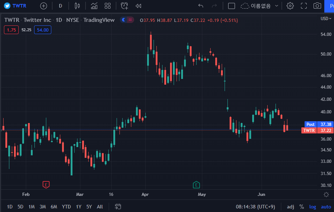The image size is (334, 212).
Task: Open indicator templates grid icon
Action: (x=108, y=6)
